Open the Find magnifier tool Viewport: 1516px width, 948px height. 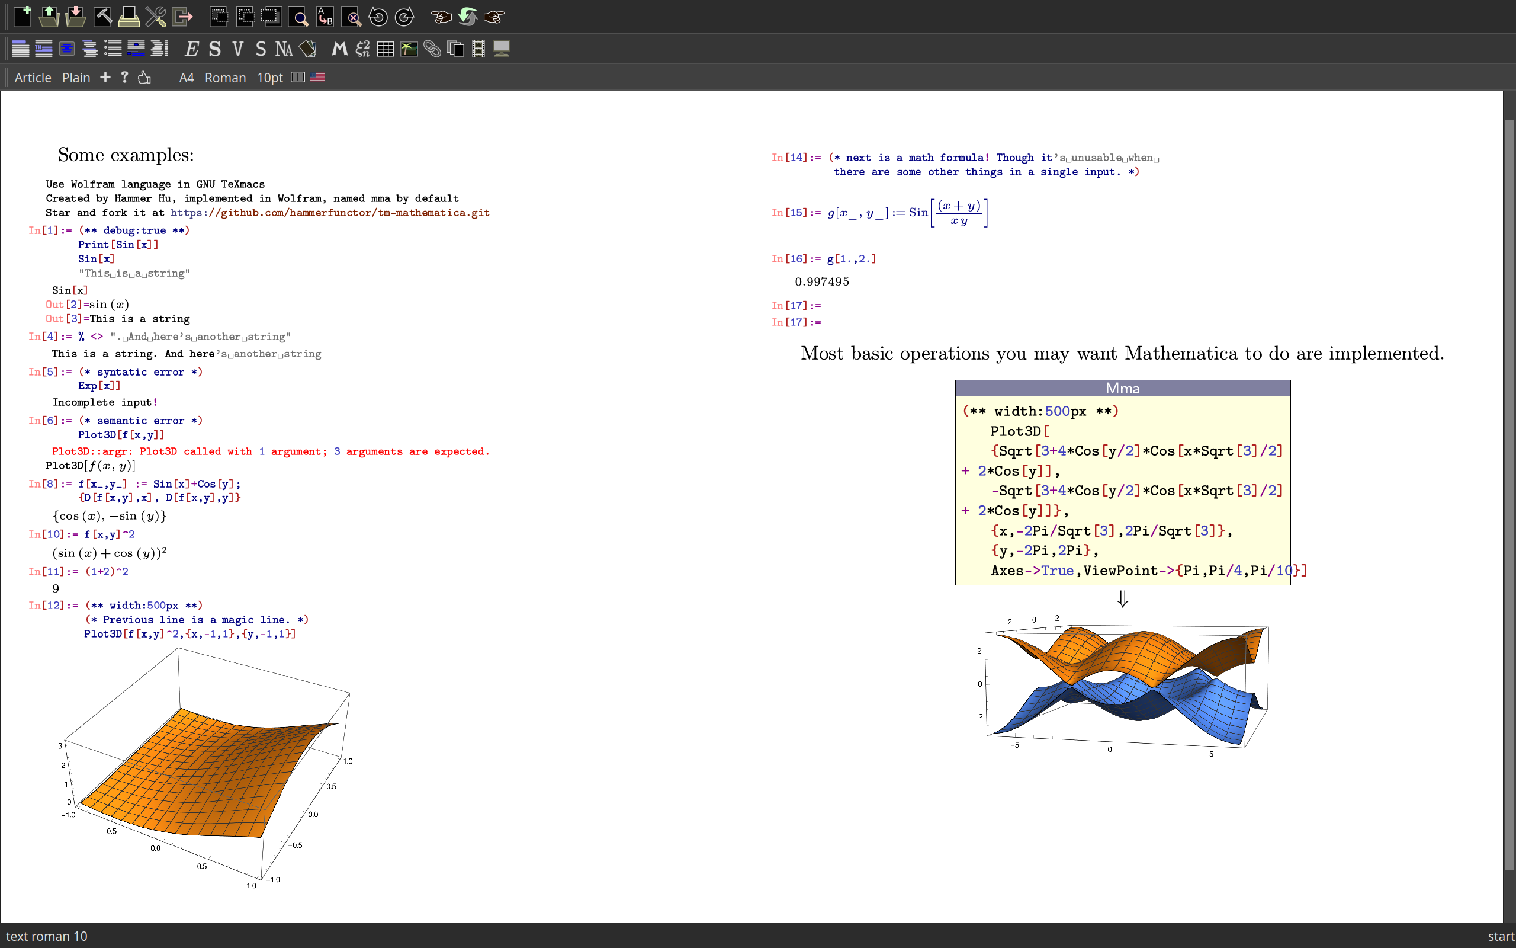click(299, 17)
